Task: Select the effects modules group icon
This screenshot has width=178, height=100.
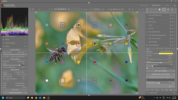Action: click(172, 10)
